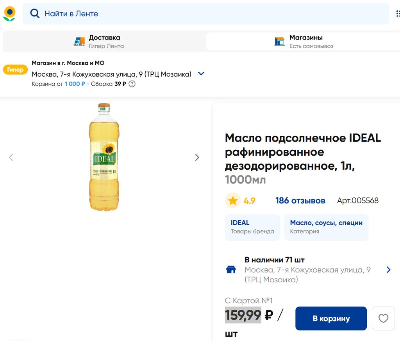Open the Масло, соусы, специи category
This screenshot has width=400, height=341.
pos(326,227)
